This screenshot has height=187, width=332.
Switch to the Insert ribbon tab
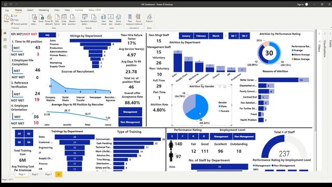(x=30, y=10)
